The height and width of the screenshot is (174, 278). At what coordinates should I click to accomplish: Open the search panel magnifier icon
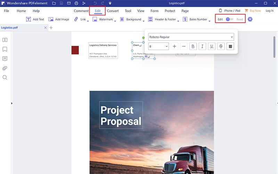[x=5, y=77]
